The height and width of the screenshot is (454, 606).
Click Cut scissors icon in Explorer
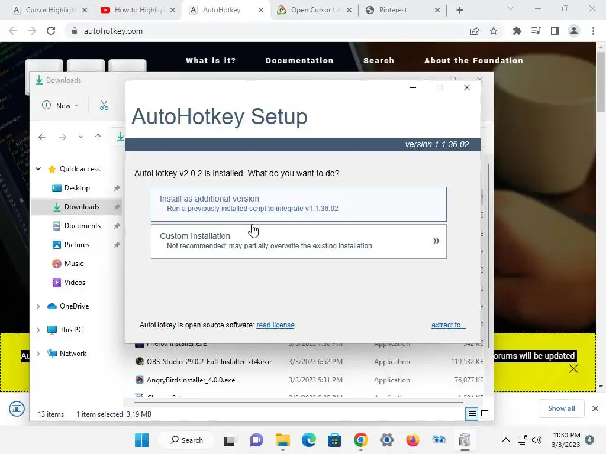(x=104, y=105)
